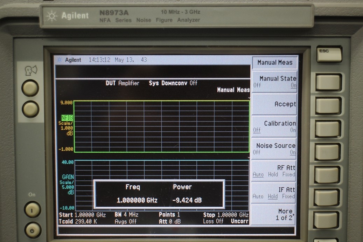Click the Loss Off readout

[213, 221]
